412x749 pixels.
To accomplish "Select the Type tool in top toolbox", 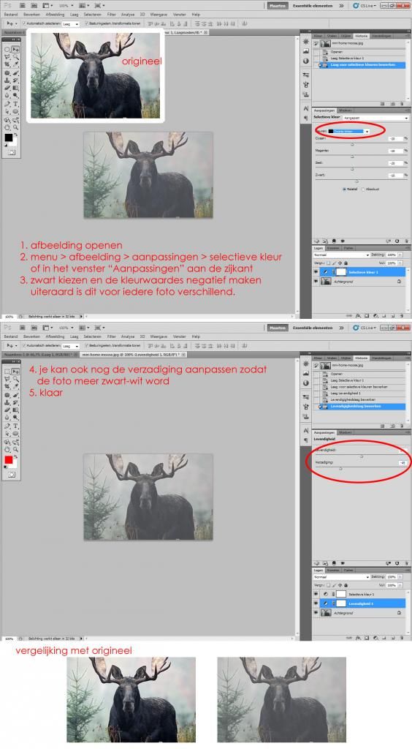I will tap(16, 104).
